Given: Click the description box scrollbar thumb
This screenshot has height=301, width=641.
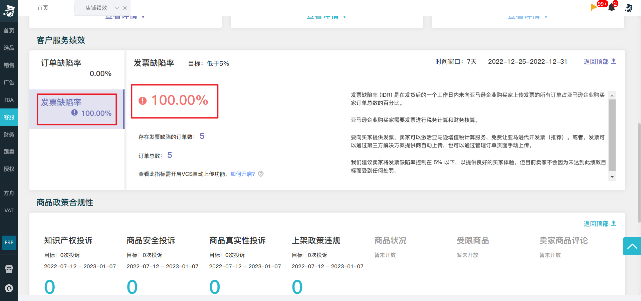Looking at the screenshot, I should (x=612, y=135).
